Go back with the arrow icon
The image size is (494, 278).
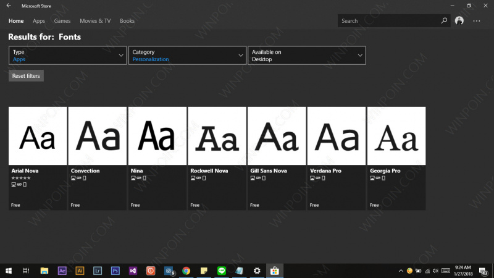coord(9,6)
